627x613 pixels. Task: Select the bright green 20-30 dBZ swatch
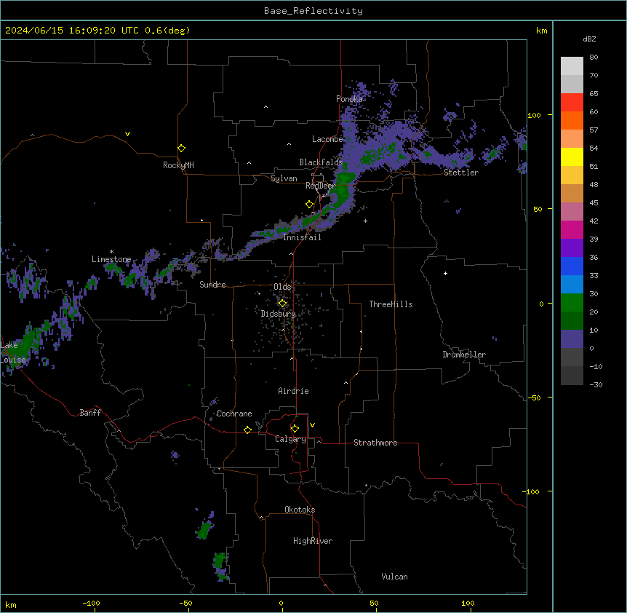point(572,303)
